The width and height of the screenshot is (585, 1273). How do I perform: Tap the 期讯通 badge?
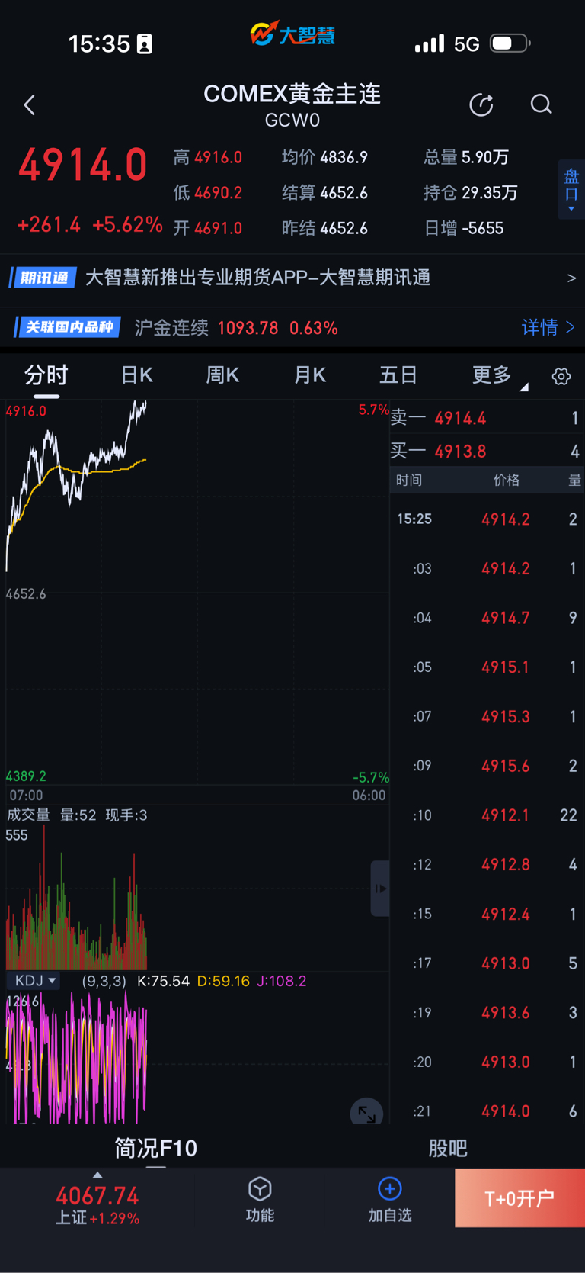coord(43,278)
